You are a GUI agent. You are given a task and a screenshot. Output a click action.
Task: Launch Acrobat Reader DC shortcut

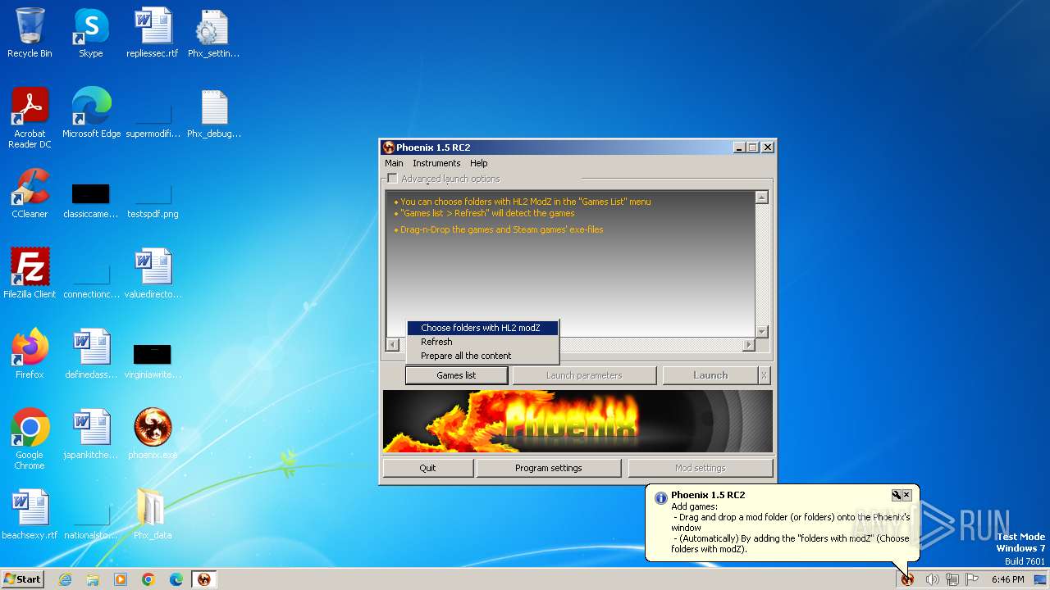click(30, 117)
